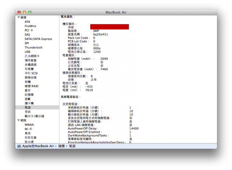Select 燒錄光碟 disc burning entry
This screenshot has height=170, width=232.
click(x=30, y=77)
